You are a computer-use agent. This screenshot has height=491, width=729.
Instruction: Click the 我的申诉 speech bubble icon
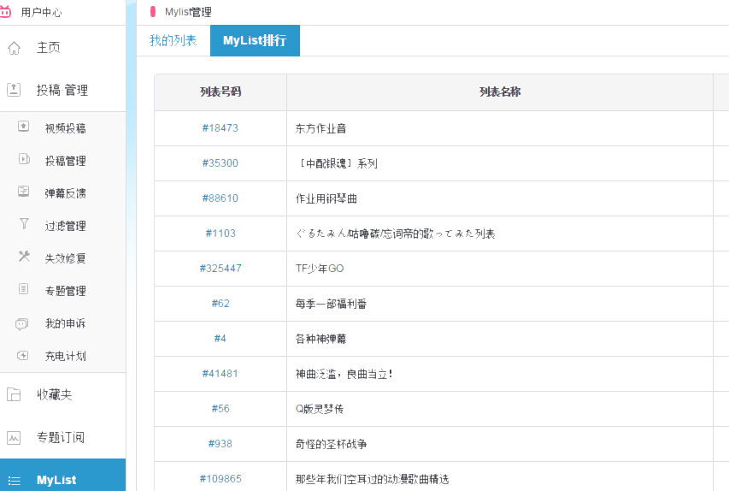click(x=23, y=323)
